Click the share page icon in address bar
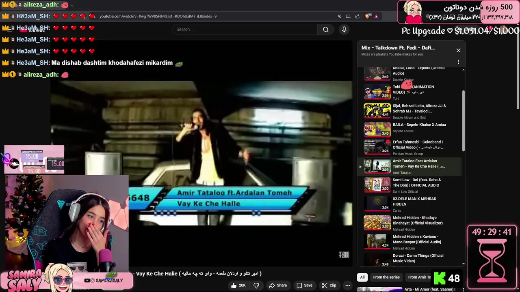This screenshot has height=292, width=520. click(x=357, y=16)
